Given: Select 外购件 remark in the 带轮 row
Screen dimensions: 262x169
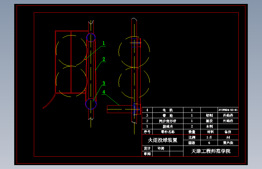Looking at the screenshot, I should coord(228,115).
